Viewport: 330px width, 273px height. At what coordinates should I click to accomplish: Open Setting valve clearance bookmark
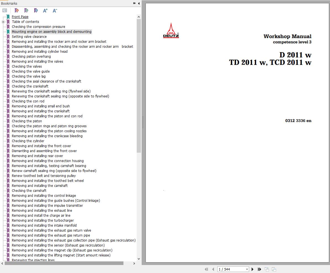pyautogui.click(x=29, y=37)
